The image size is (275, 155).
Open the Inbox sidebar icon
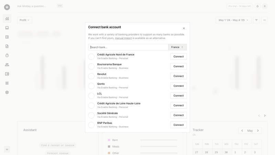click(7, 28)
